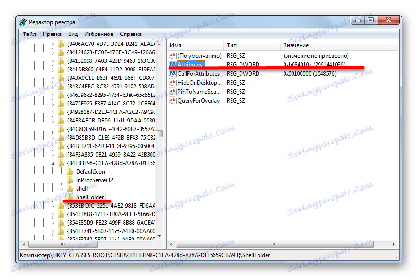Image resolution: width=418 pixels, height=279 pixels.
Task: Select the QueryForOverlay value name
Action: (198, 101)
